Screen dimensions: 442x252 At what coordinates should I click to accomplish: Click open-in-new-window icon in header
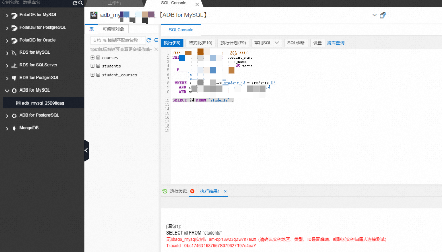[x=383, y=15]
